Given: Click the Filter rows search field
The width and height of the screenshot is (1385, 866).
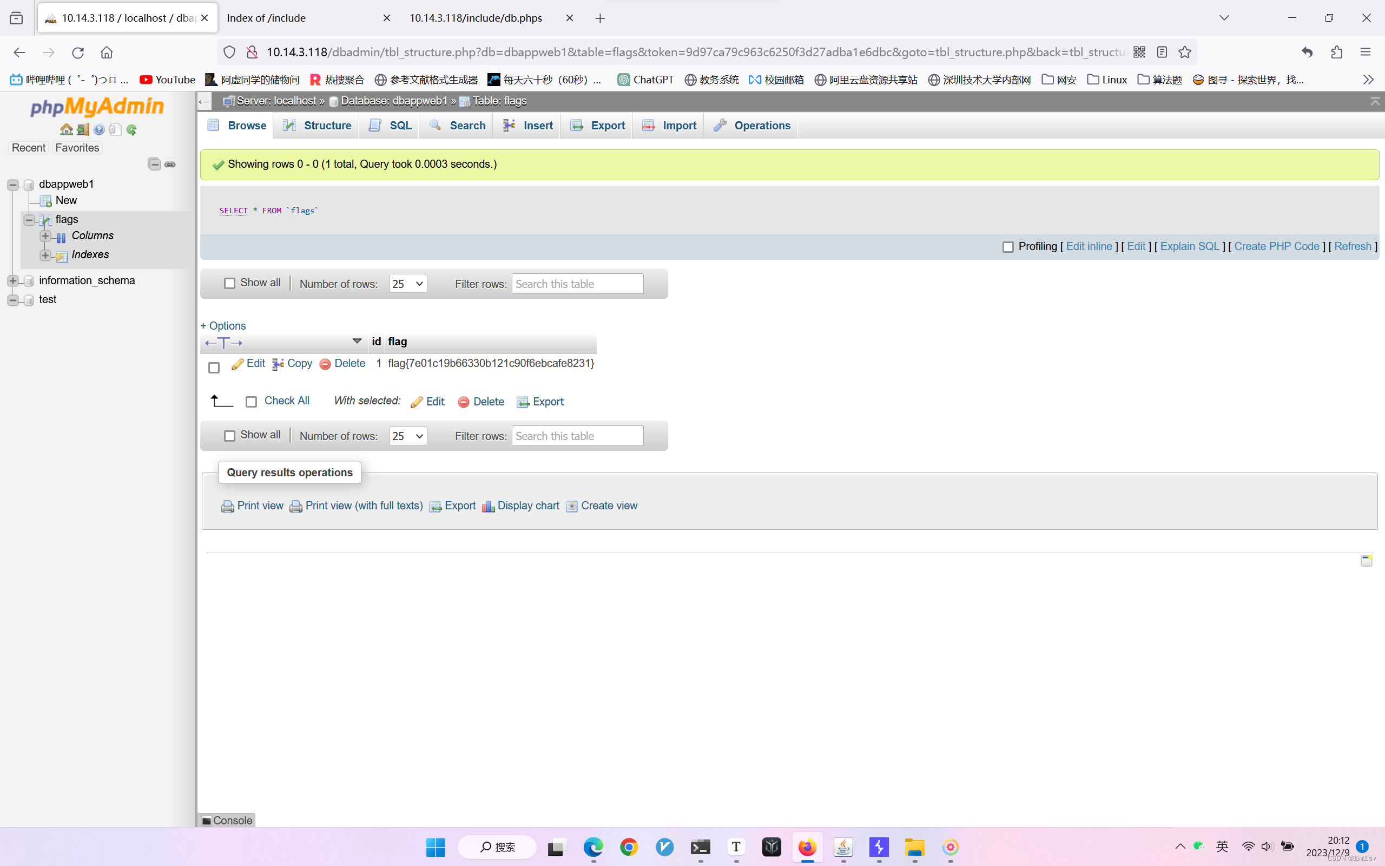Looking at the screenshot, I should [576, 283].
